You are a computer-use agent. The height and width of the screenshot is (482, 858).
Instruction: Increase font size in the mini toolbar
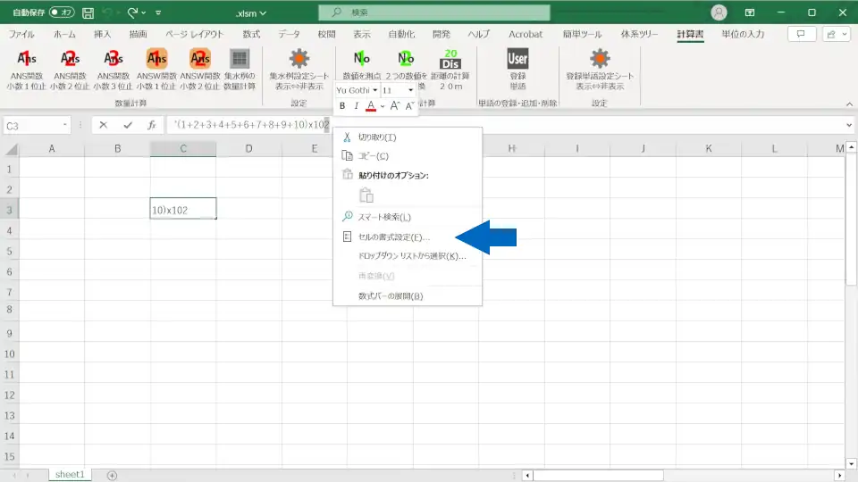[x=395, y=106]
